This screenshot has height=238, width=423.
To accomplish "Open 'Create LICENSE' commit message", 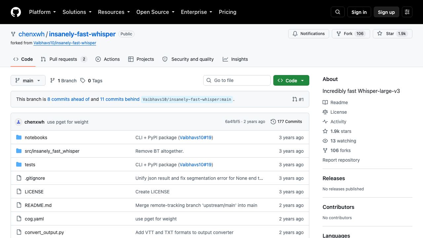I will point(152,192).
